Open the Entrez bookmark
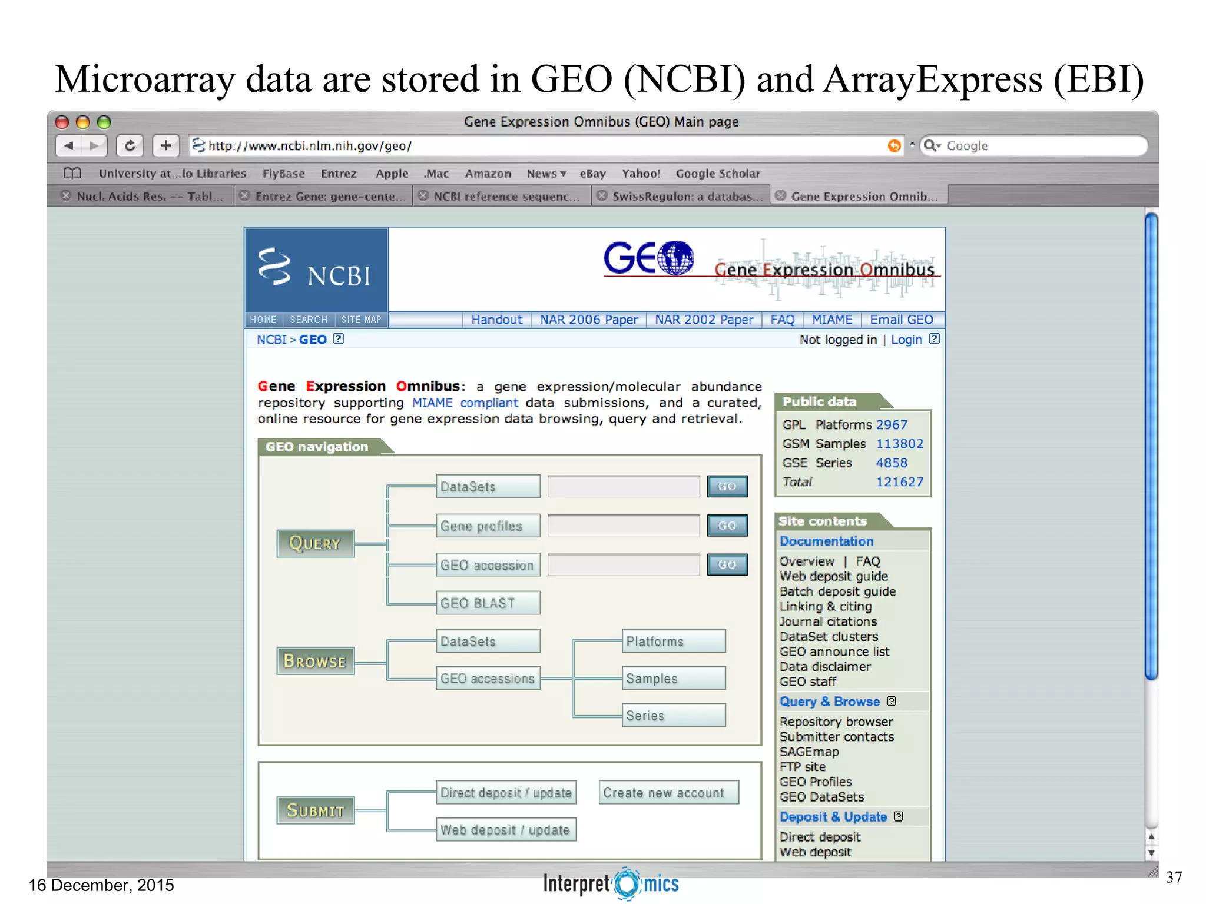 pos(339,174)
